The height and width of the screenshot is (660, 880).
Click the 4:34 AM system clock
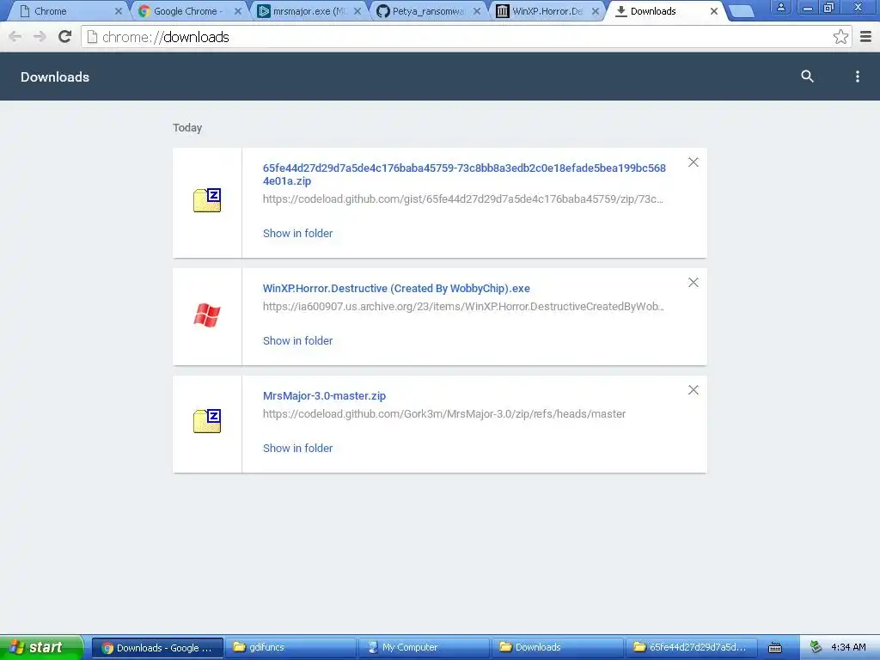848,647
